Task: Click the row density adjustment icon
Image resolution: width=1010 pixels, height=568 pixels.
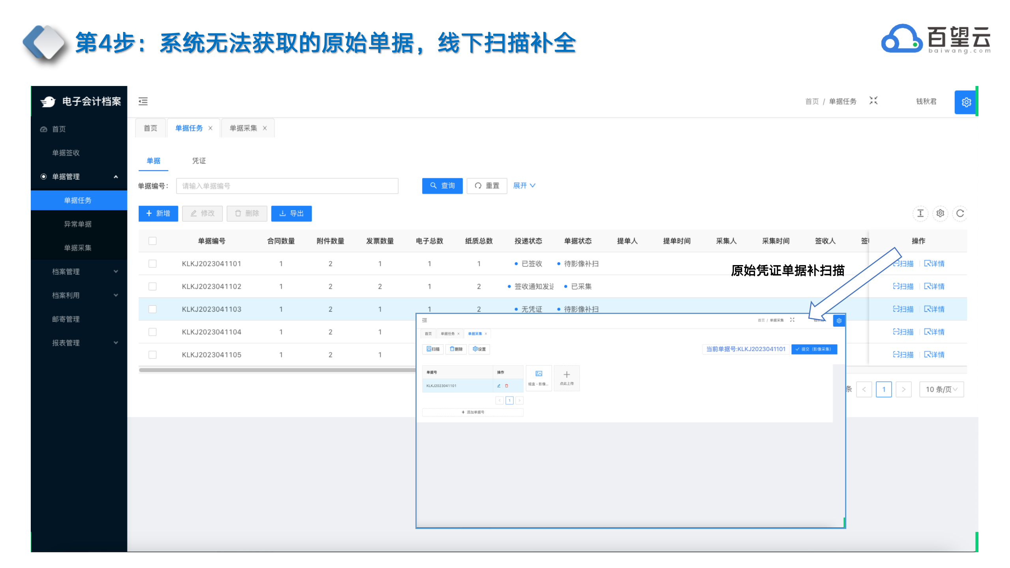Action: coord(920,213)
